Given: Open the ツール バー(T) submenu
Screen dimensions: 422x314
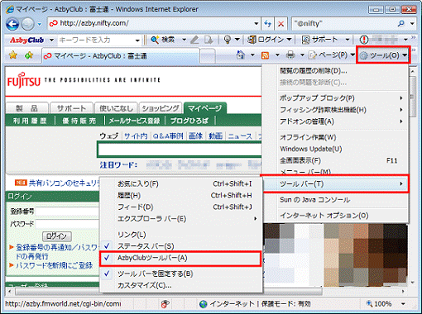Looking at the screenshot, I should point(335,183).
